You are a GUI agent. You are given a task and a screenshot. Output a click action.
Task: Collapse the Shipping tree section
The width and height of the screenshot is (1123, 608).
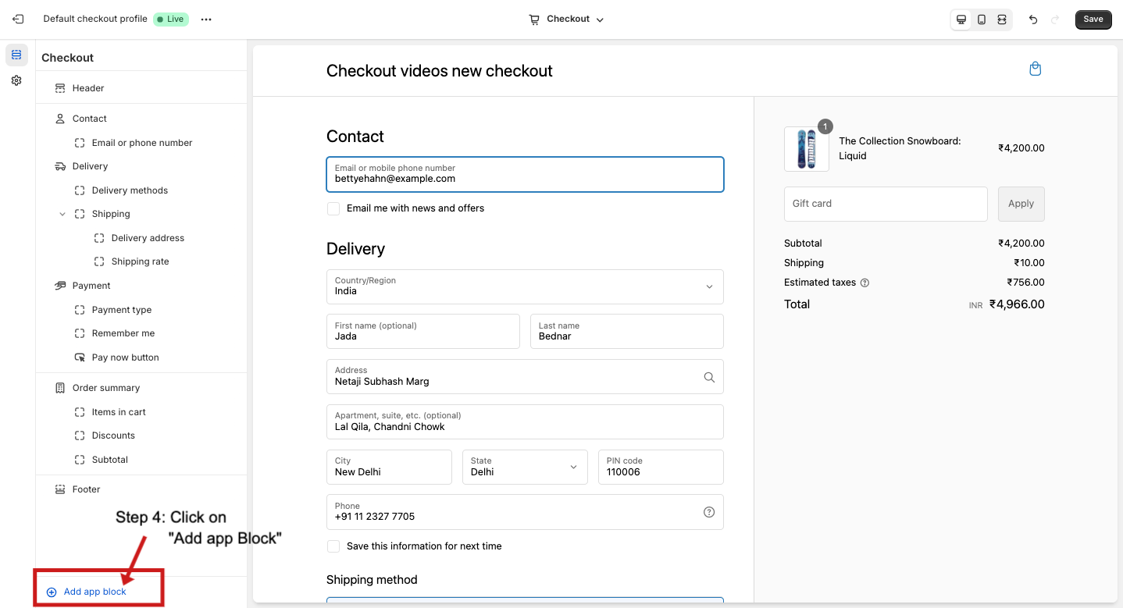tap(62, 214)
